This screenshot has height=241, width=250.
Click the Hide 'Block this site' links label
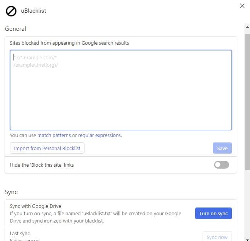42,165
